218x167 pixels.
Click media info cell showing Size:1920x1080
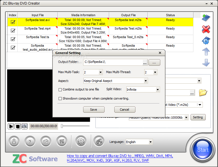83,39
